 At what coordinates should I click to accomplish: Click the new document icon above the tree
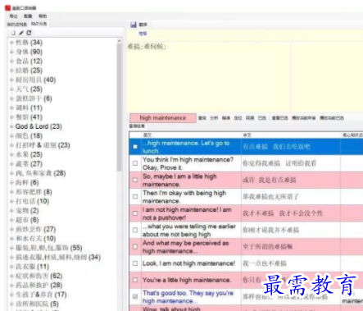click(x=13, y=33)
